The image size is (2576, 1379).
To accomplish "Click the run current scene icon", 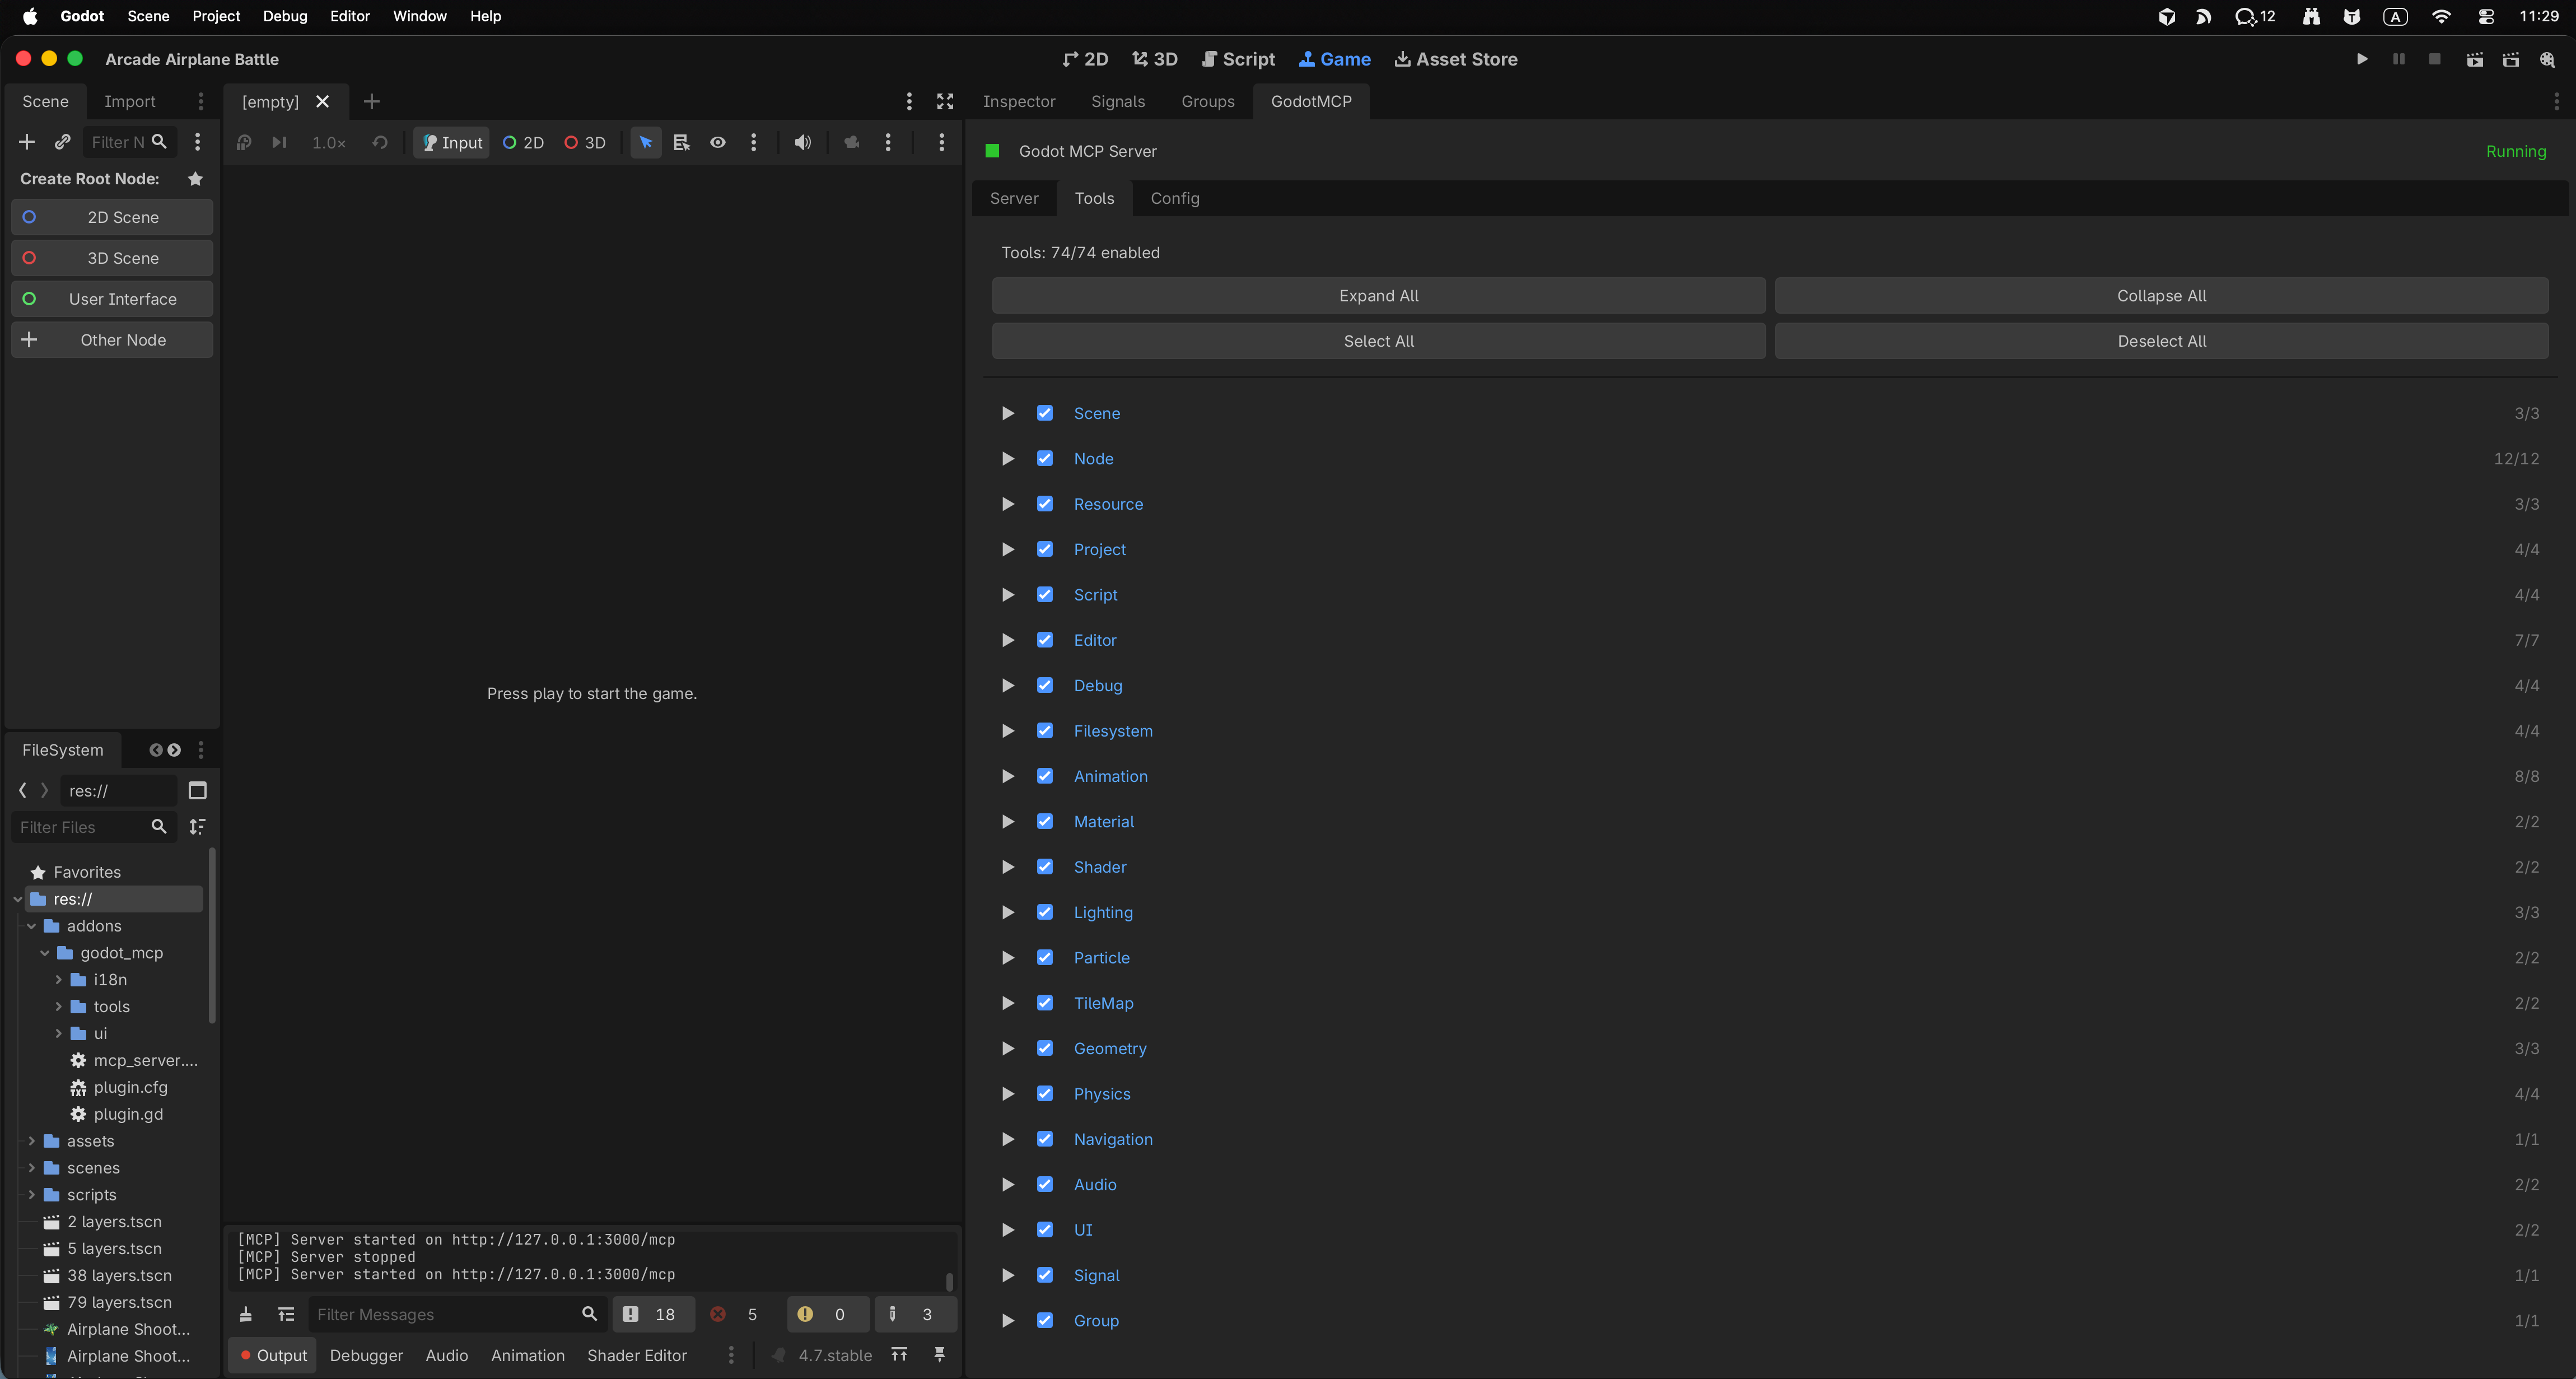I will pyautogui.click(x=2475, y=59).
